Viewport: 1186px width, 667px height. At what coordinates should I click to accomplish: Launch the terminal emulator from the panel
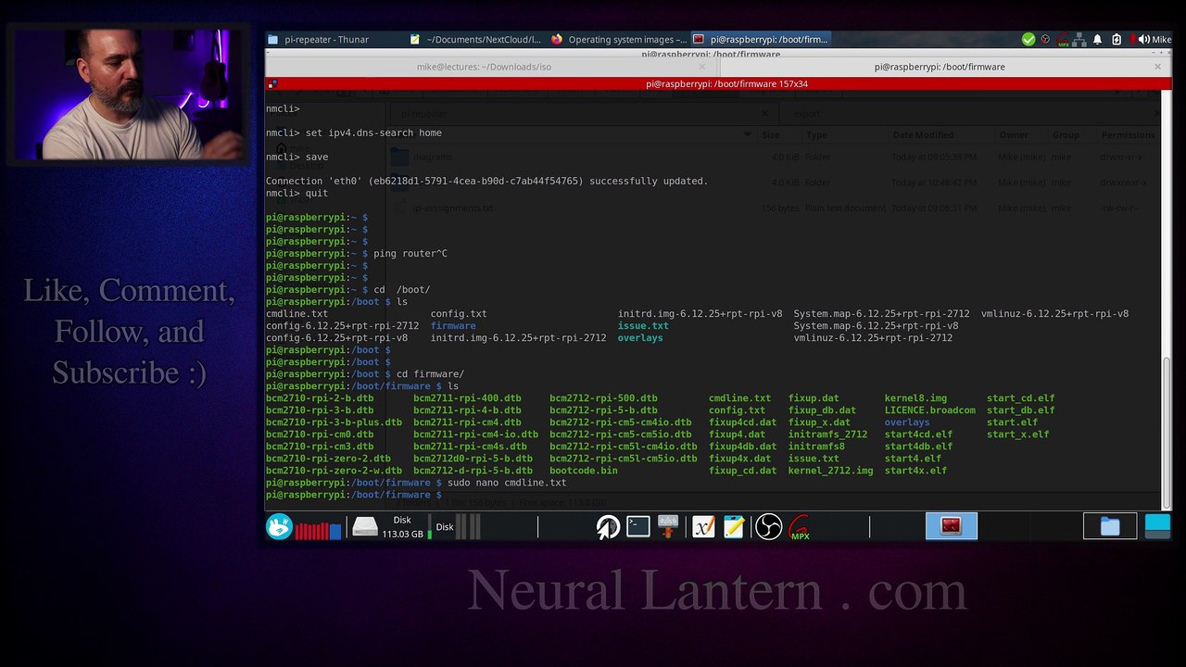point(638,526)
